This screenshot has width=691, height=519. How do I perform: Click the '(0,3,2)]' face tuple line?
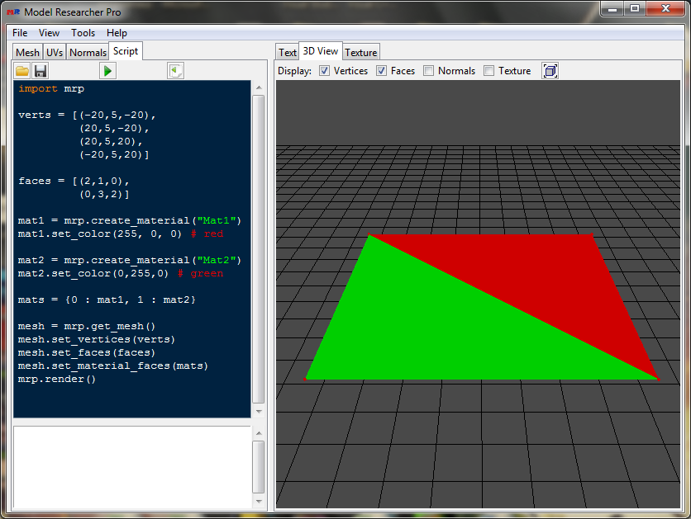point(104,194)
